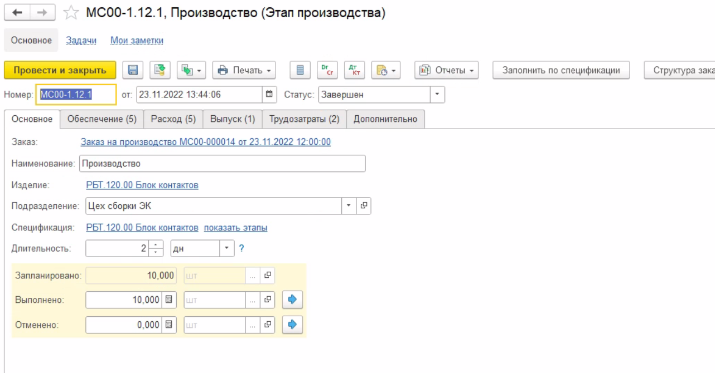The width and height of the screenshot is (715, 373).
Task: Click the post document icon
Action: tap(160, 70)
